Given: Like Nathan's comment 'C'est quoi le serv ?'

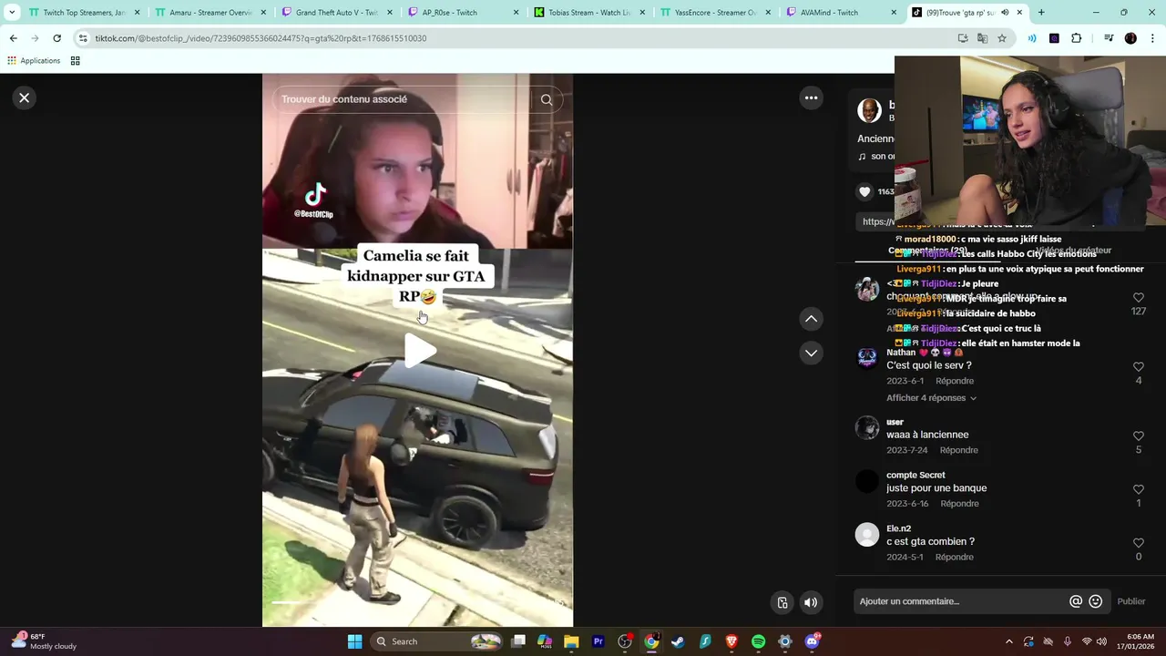Looking at the screenshot, I should click(x=1138, y=367).
